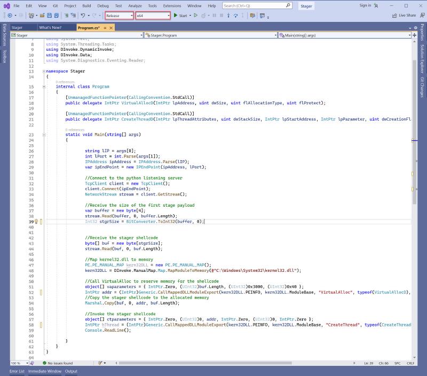Click the green Start debugging button
427x376 pixels.
pyautogui.click(x=180, y=15)
